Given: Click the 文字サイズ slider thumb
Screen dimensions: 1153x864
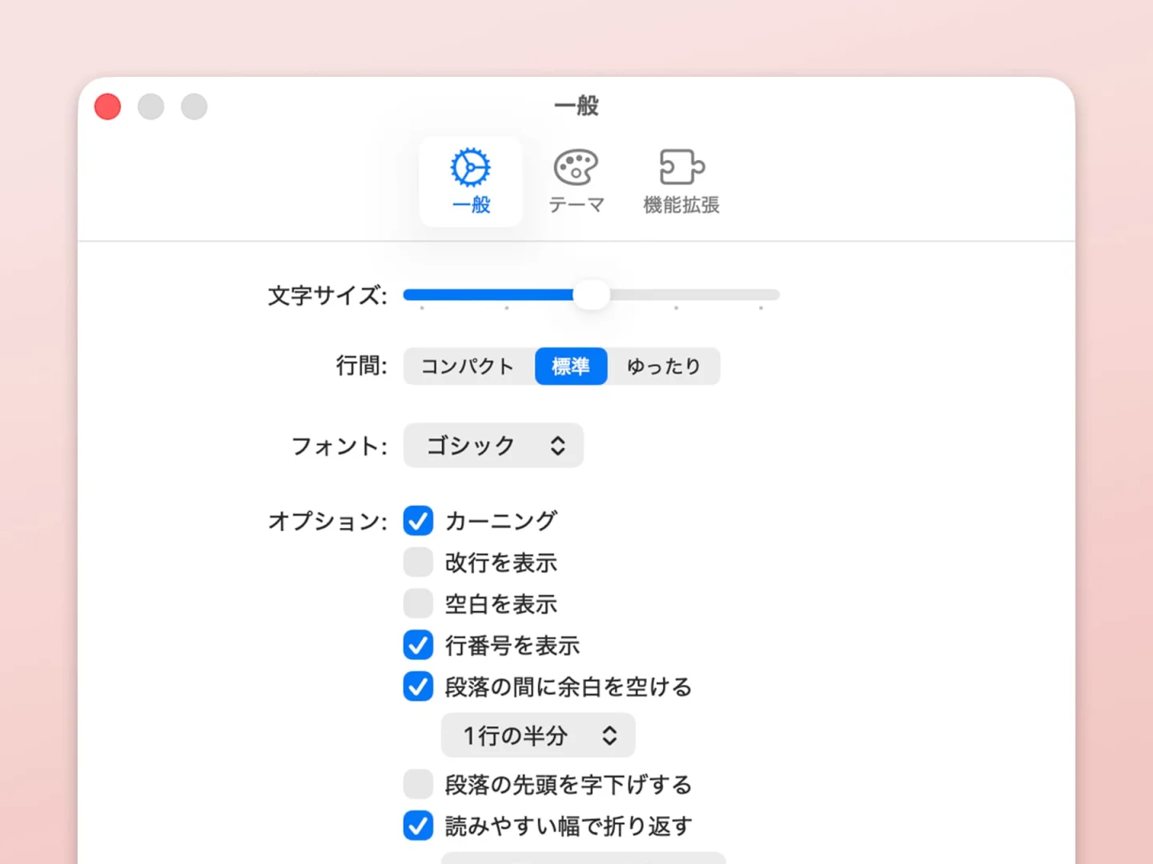Looking at the screenshot, I should click(592, 295).
